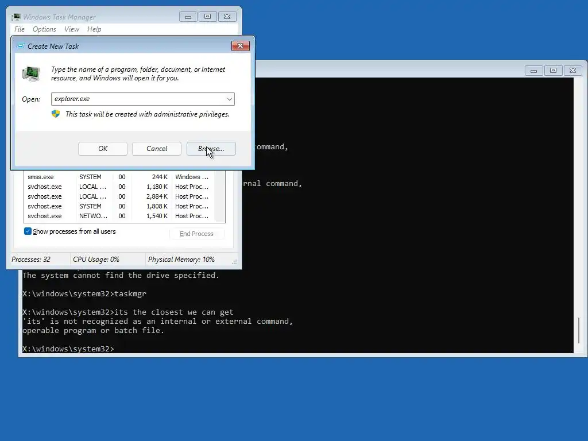This screenshot has height=441, width=588.
Task: Click the Create New Task title icon
Action: pyautogui.click(x=21, y=46)
